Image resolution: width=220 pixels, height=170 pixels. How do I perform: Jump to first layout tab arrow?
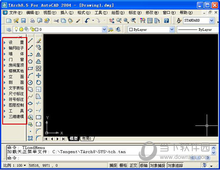46,139
